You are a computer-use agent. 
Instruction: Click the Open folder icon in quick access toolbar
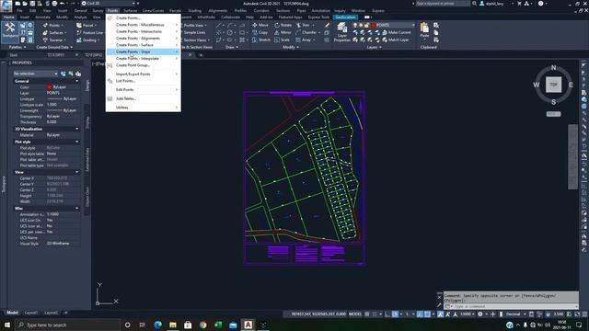coord(25,4)
